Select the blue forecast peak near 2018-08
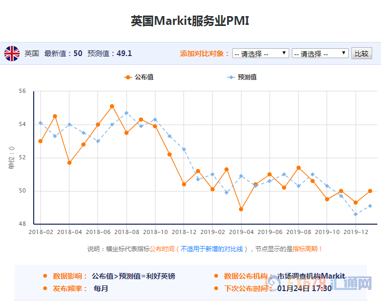 (x=126, y=113)
